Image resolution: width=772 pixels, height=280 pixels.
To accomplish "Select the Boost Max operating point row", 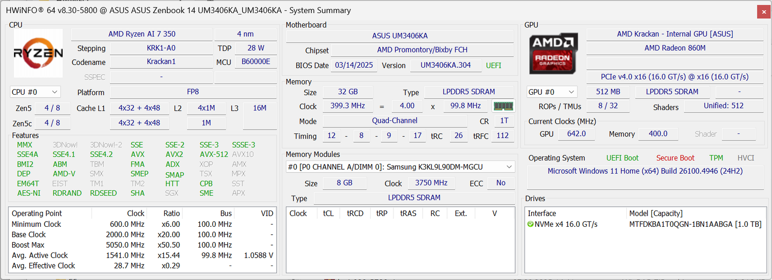I will 28,245.
